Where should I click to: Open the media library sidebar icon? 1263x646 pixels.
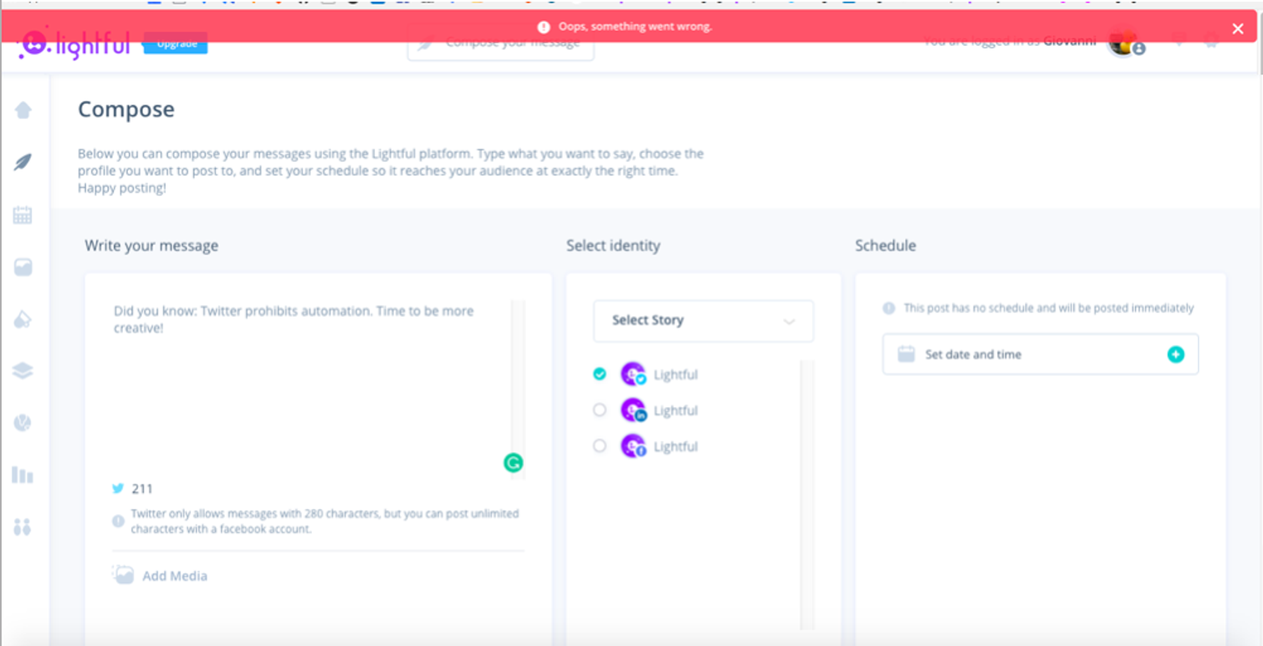coord(23,267)
